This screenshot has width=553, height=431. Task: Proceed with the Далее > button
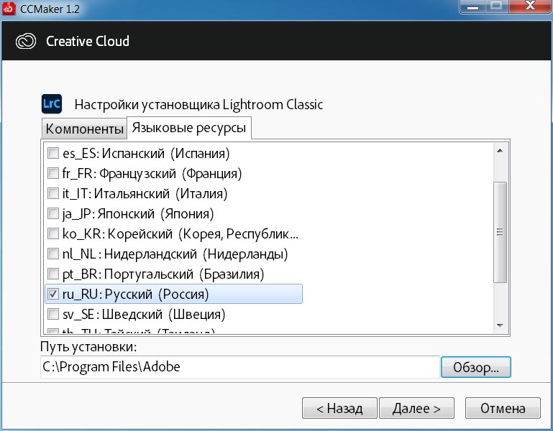416,409
